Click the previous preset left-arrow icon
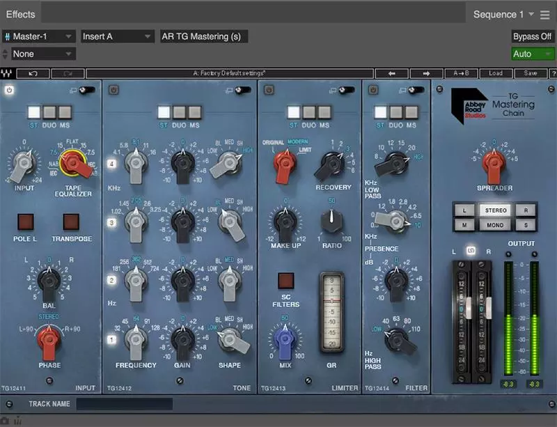The height and width of the screenshot is (427, 557). pyautogui.click(x=392, y=72)
